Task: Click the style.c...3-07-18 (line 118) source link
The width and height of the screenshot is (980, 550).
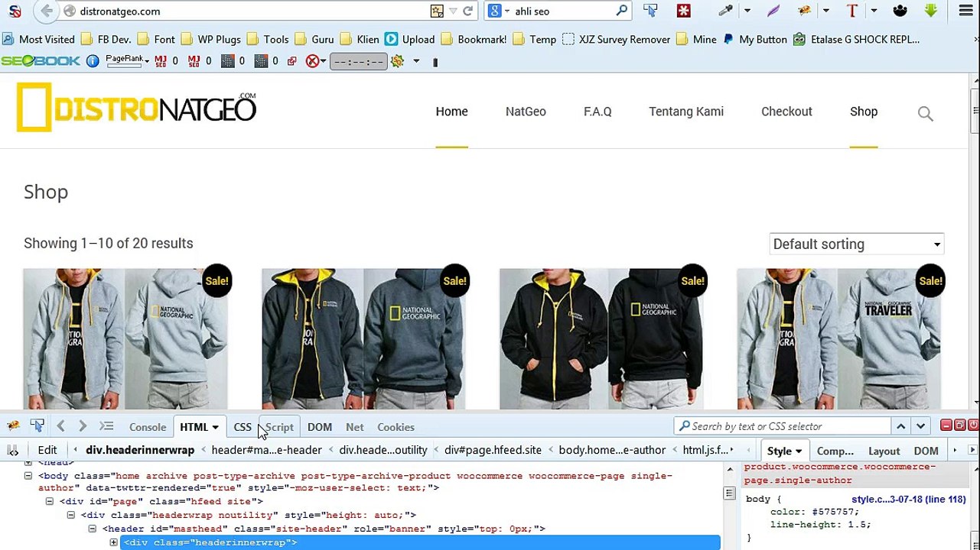Action: (x=909, y=499)
